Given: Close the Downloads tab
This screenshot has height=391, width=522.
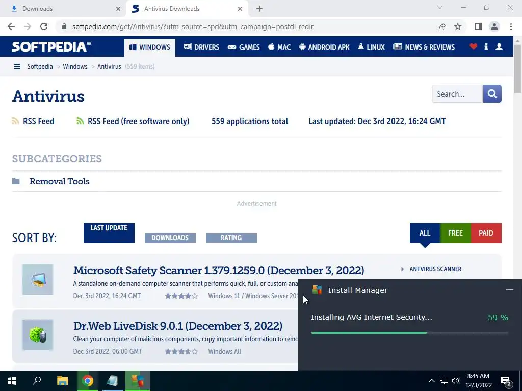Looking at the screenshot, I should click(118, 9).
